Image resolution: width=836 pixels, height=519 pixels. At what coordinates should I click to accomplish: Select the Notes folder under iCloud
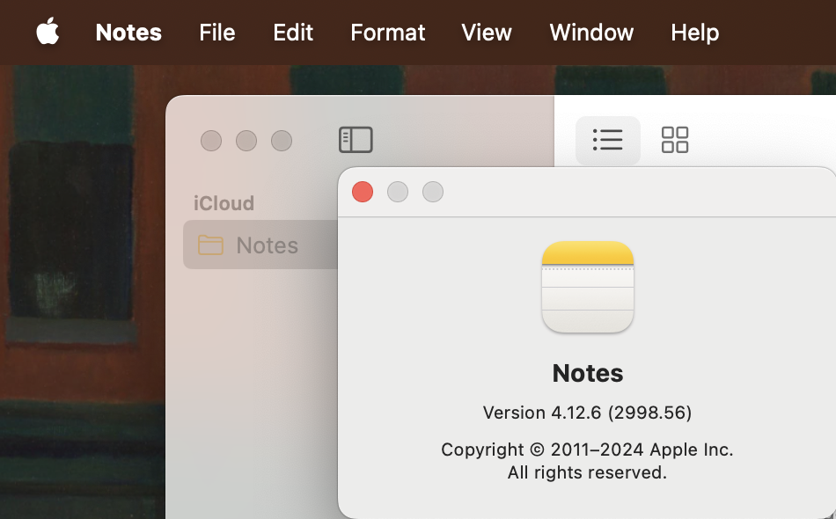260,245
